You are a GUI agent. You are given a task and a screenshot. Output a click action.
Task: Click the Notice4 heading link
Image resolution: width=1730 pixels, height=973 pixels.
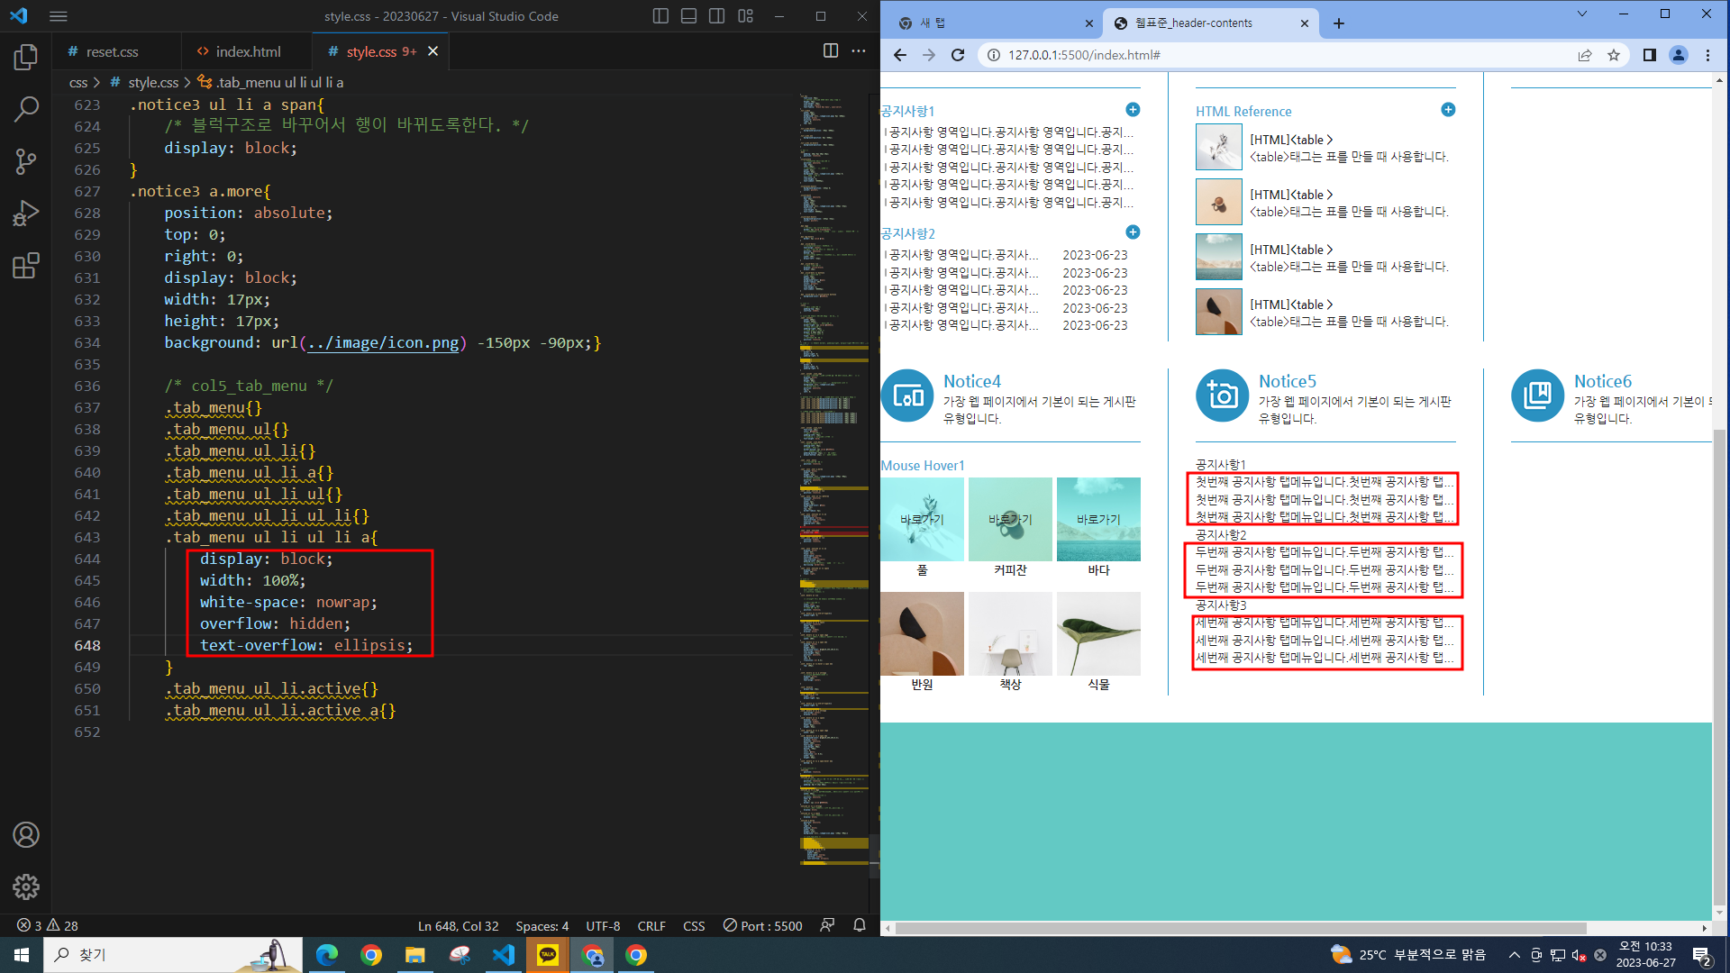pyautogui.click(x=971, y=381)
